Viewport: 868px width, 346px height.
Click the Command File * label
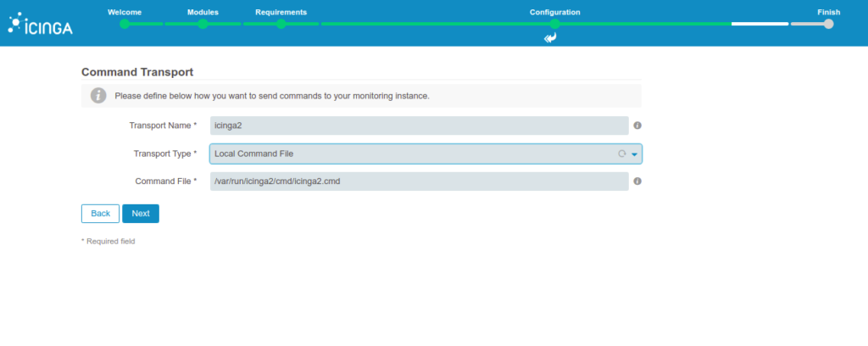[166, 181]
